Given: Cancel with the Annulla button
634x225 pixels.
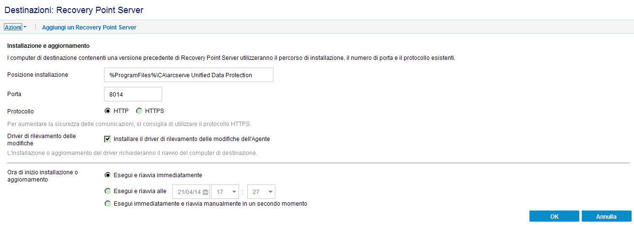Looking at the screenshot, I should [x=606, y=216].
